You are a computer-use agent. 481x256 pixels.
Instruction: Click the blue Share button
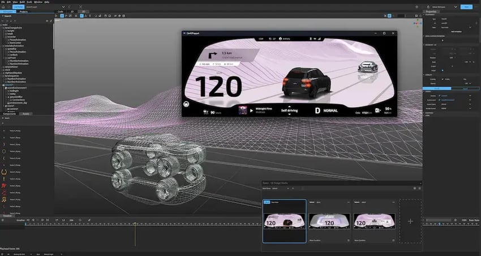(466, 7)
